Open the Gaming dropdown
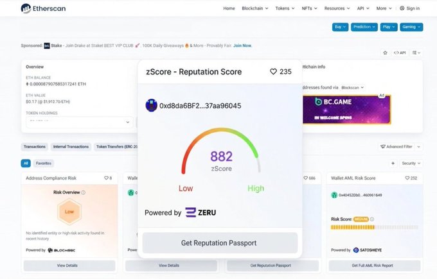This screenshot has height=279, width=437. 411,27
